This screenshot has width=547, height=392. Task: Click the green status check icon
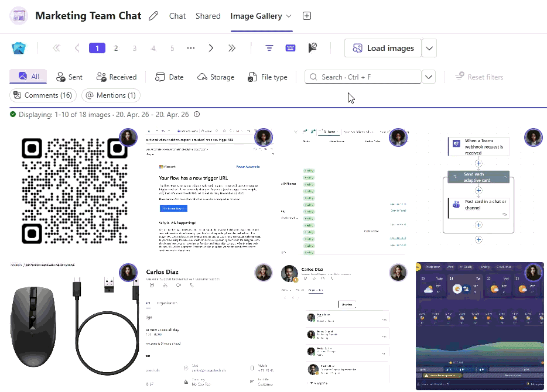coord(13,114)
